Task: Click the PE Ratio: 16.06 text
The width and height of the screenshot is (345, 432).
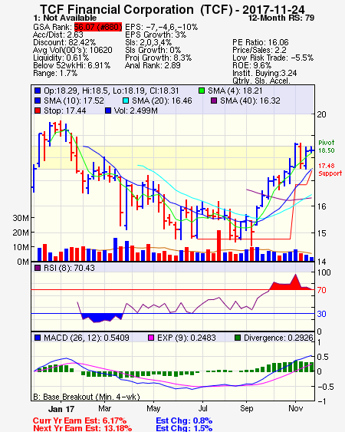Action: point(261,42)
